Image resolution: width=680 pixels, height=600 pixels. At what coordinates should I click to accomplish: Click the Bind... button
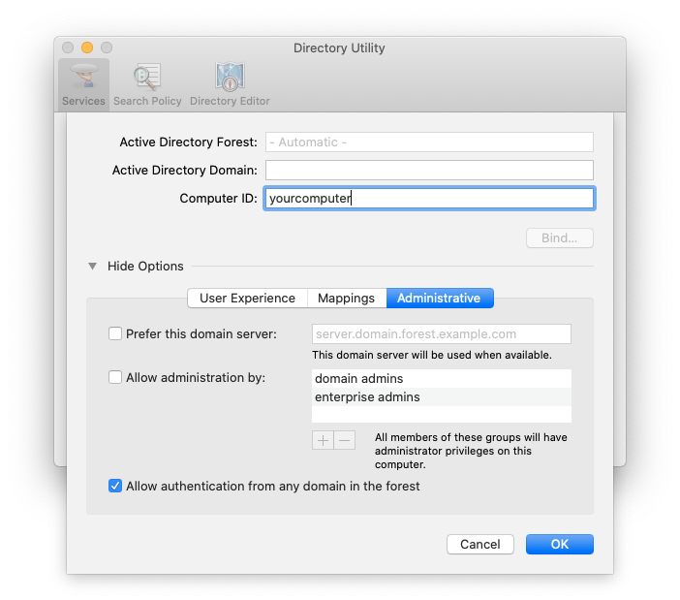point(560,237)
